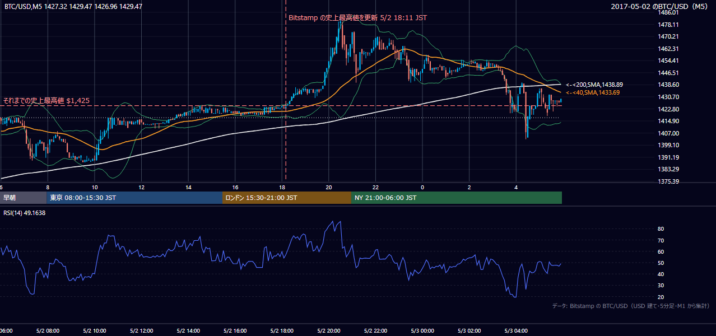716x336 pixels.
Task: Click the Bitstamp の史上最高値を更新 5/2 18:11 JST annotation
Action: point(357,18)
